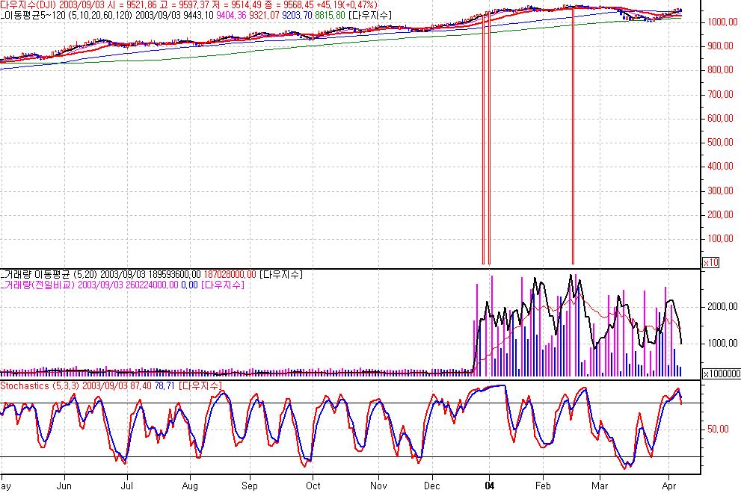741x493 pixels.
Task: Click the Sep label on the time axis
Action: (250, 485)
